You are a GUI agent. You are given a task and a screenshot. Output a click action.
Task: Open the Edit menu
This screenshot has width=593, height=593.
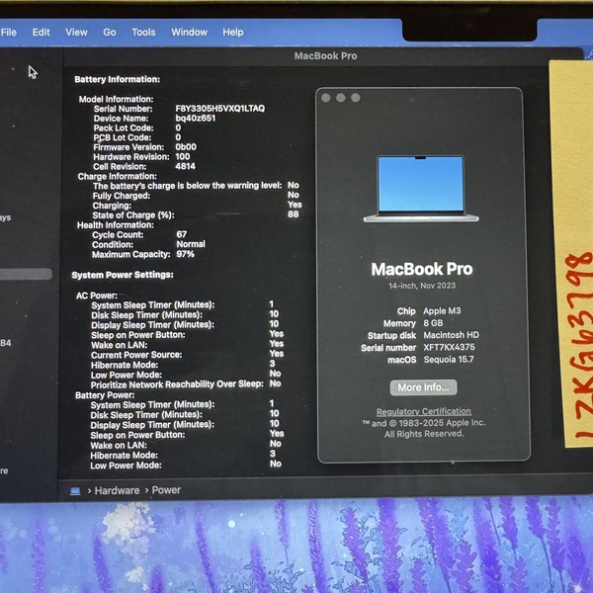41,33
